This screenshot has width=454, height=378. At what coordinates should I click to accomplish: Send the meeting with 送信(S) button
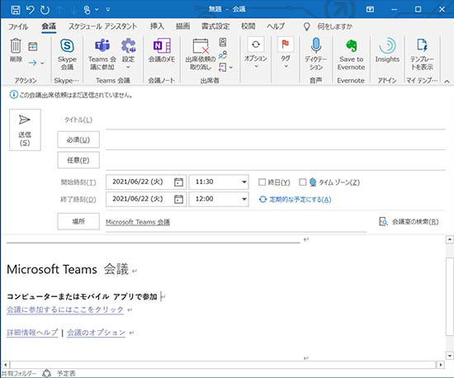(x=25, y=130)
